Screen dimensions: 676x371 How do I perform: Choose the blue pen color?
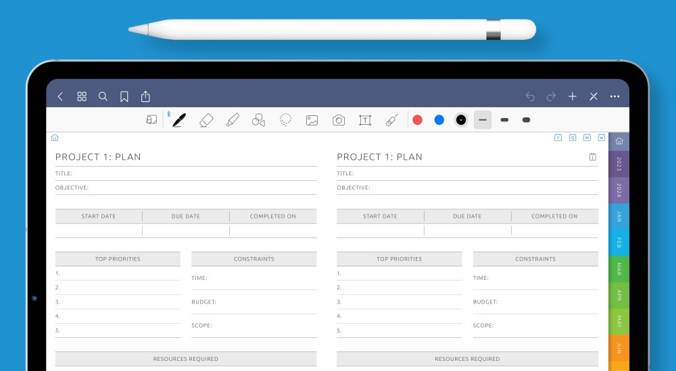[439, 120]
